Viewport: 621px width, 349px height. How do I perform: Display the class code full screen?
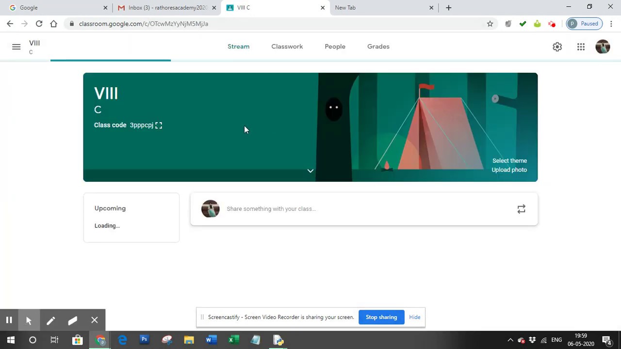159,125
